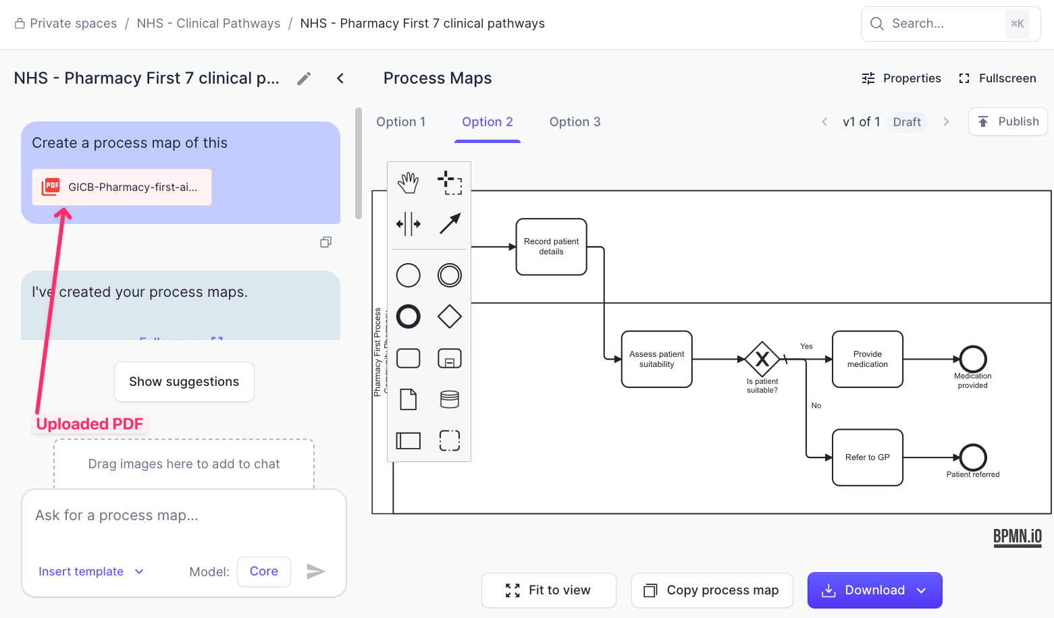Choose the global connect arrow tool
The height and width of the screenshot is (618, 1054).
pos(450,224)
